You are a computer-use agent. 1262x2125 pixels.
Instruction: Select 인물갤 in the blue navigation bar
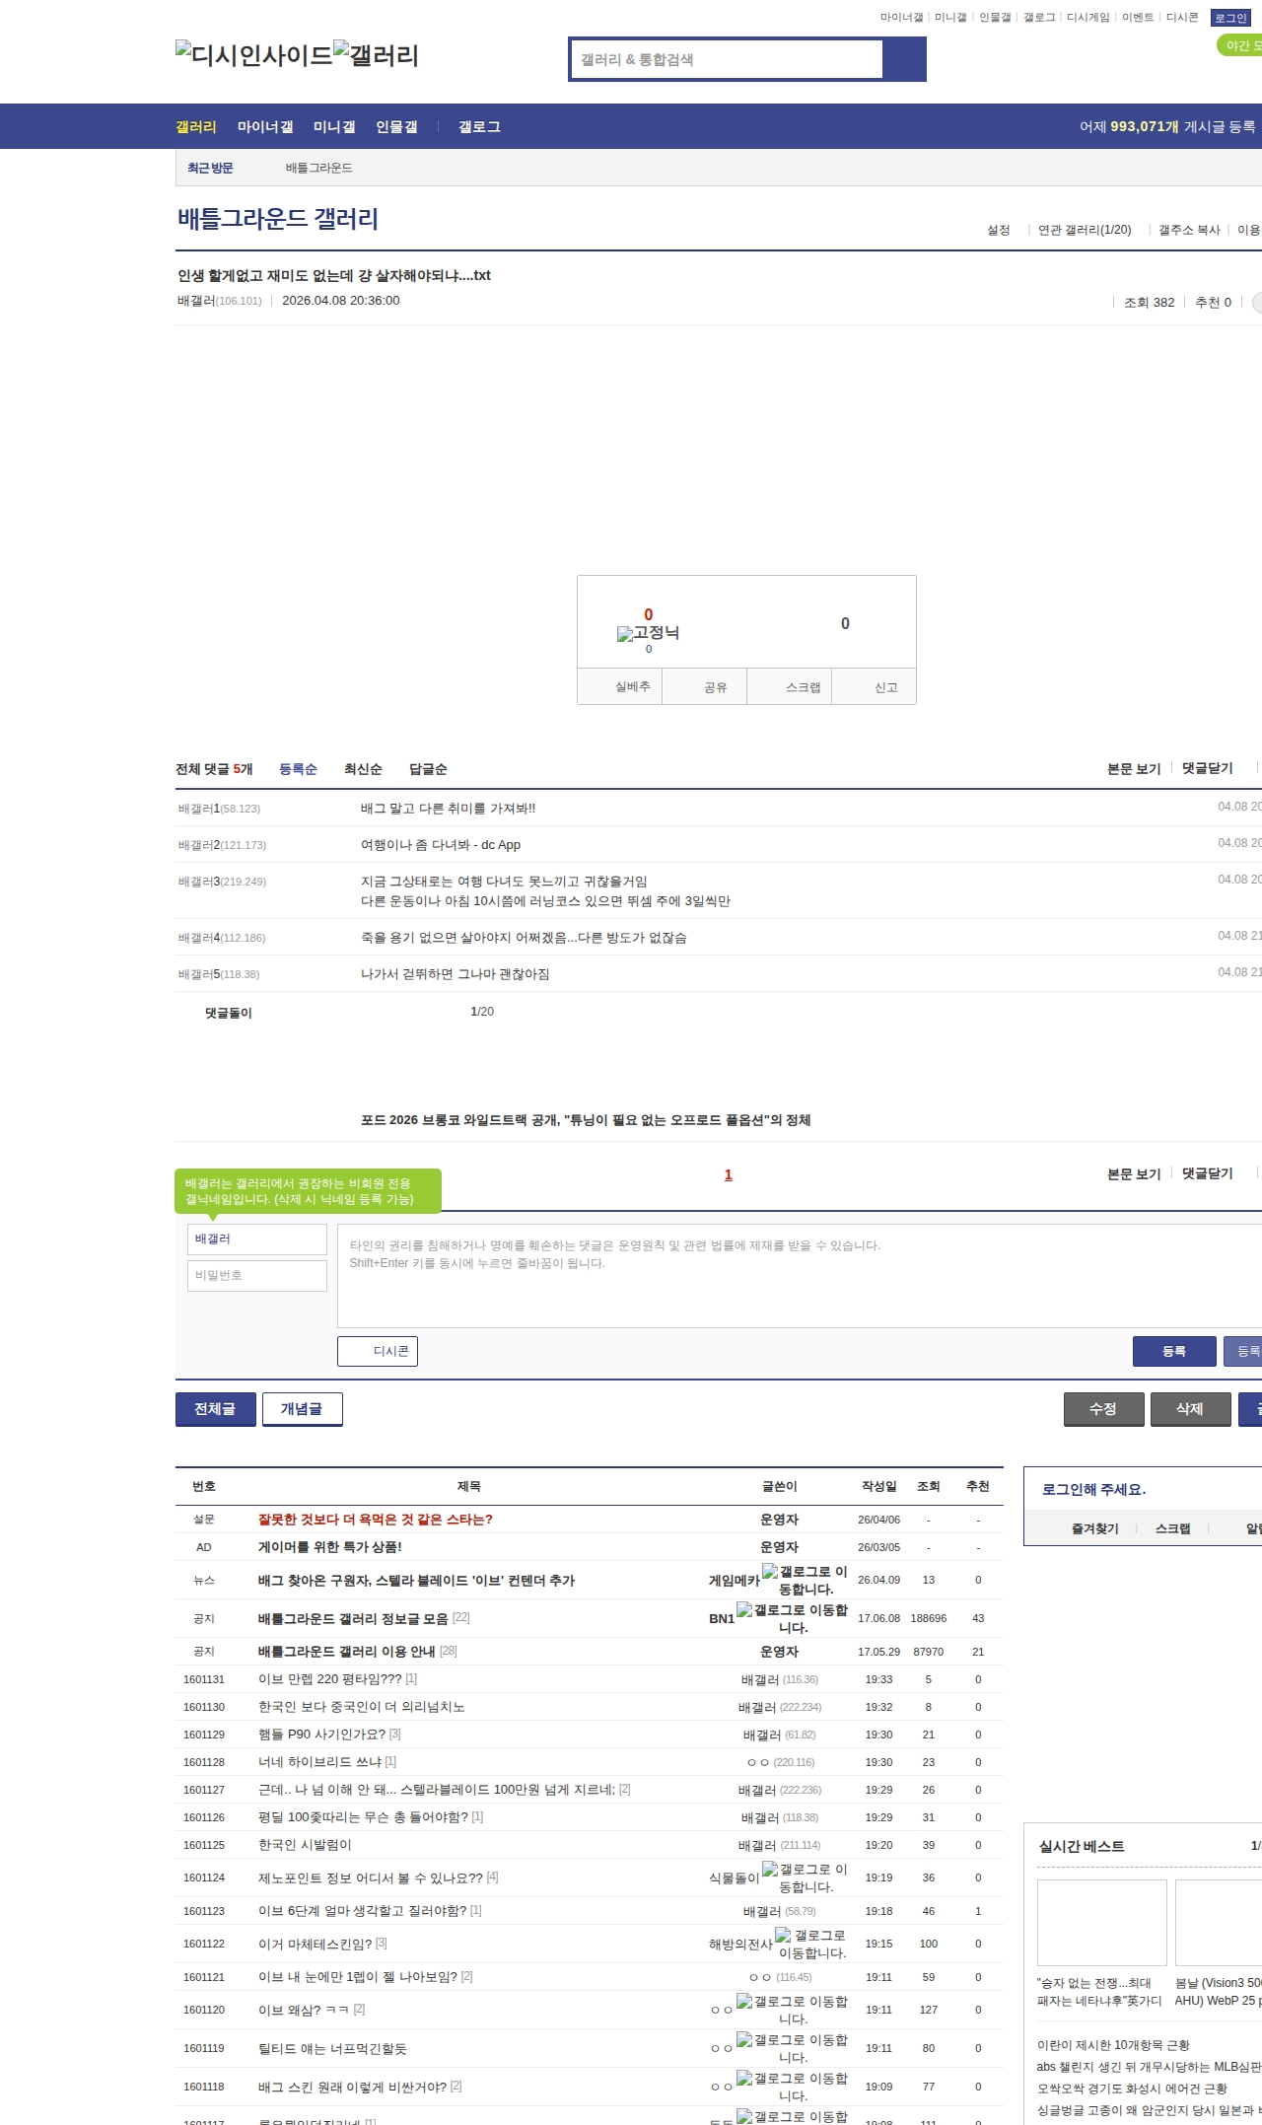pos(396,126)
